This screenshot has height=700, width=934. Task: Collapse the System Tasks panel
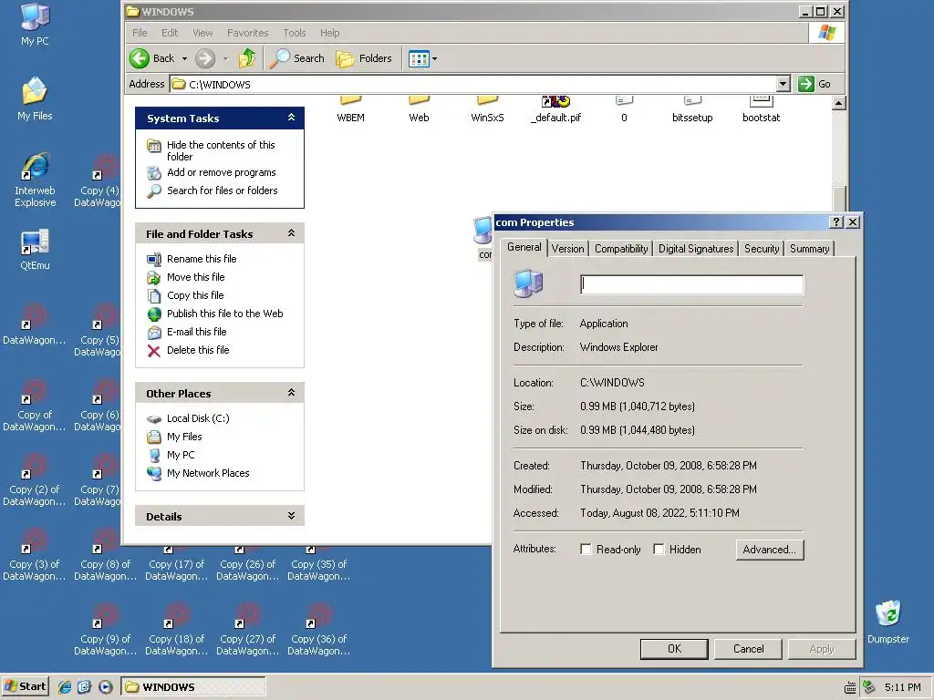click(291, 118)
